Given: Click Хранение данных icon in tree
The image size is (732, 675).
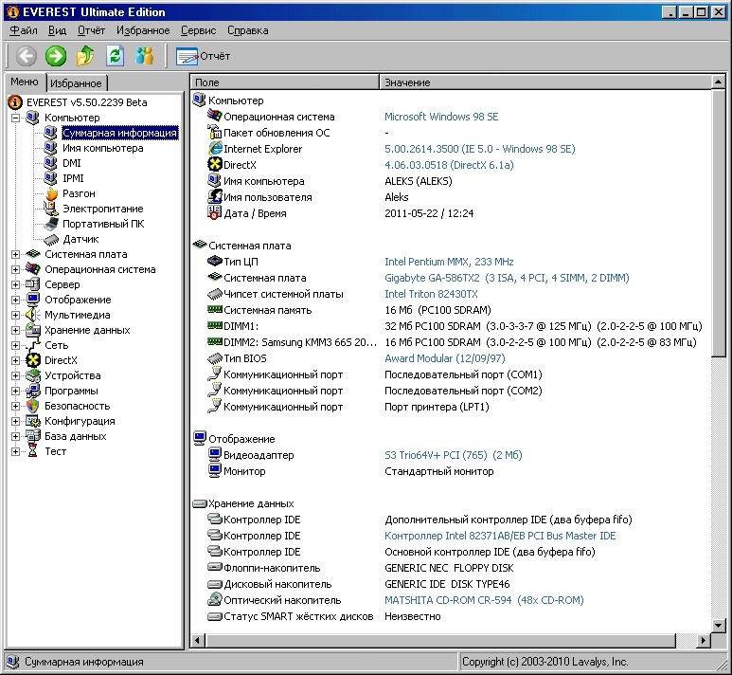Looking at the screenshot, I should tap(33, 330).
